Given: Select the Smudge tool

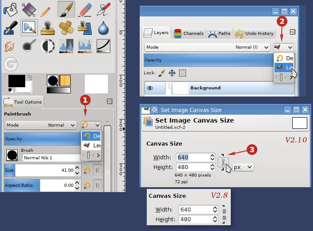Looking at the screenshot, I should point(9,46).
